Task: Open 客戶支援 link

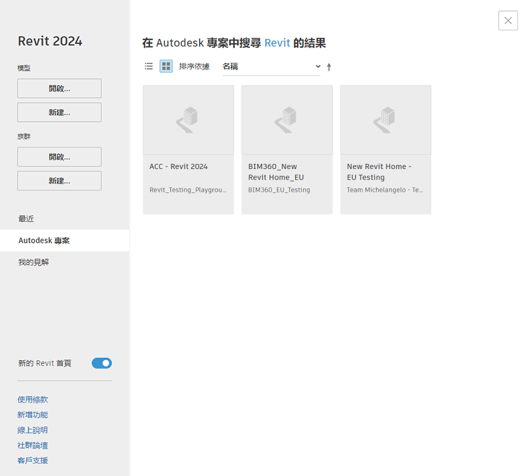Action: (x=32, y=460)
